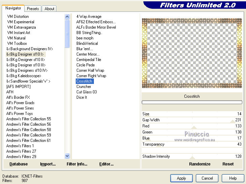This screenshot has width=246, height=184.
Task: Select &<Bkg Designers sf10 IV> category
Action: pos(27,70)
